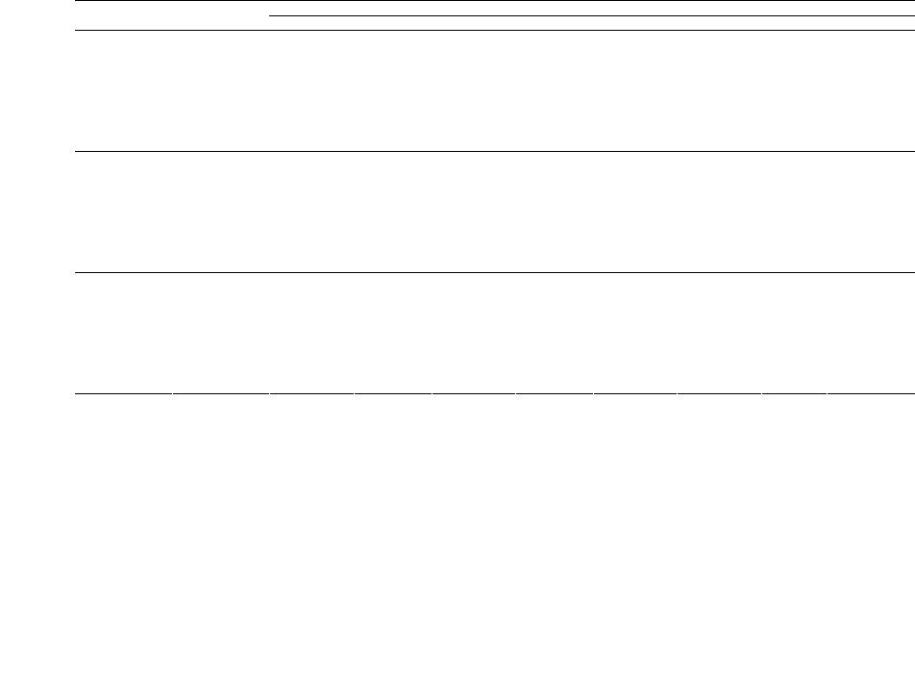Click the topmost table border line
The image size is (915, 676).
pos(495,1)
